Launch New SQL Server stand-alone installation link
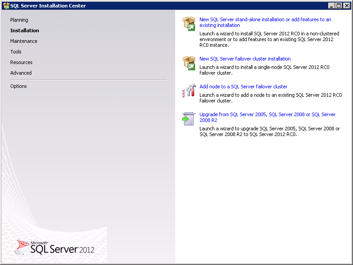The height and width of the screenshot is (265, 353). pos(265,20)
